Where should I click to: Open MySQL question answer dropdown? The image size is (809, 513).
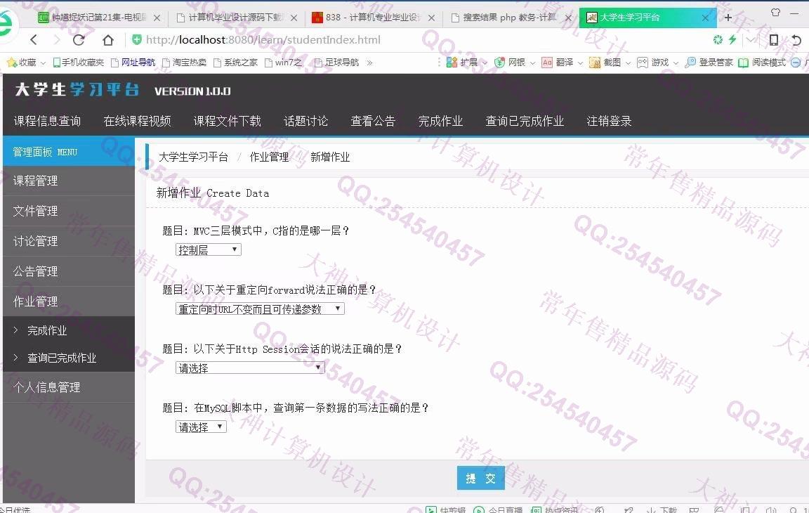pyautogui.click(x=201, y=427)
